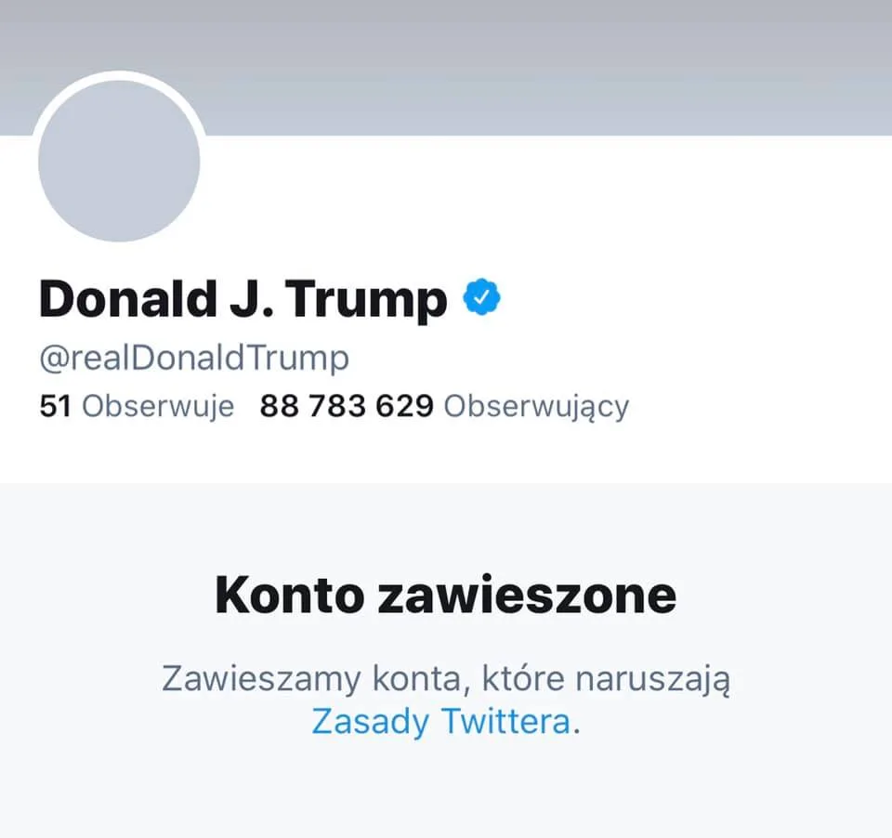Select the @realDonaldTrump handle
The height and width of the screenshot is (838, 892).
(x=194, y=358)
